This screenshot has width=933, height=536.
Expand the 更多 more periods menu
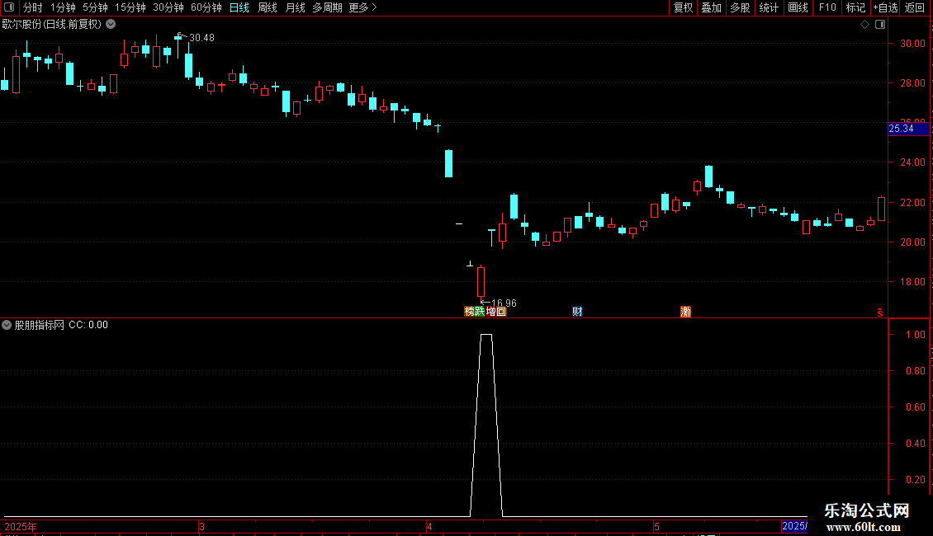tap(362, 7)
